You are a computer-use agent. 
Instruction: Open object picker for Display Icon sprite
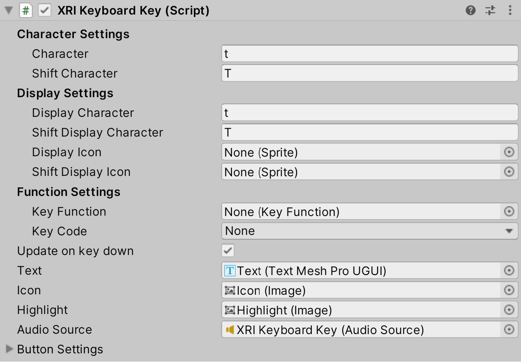tap(510, 152)
